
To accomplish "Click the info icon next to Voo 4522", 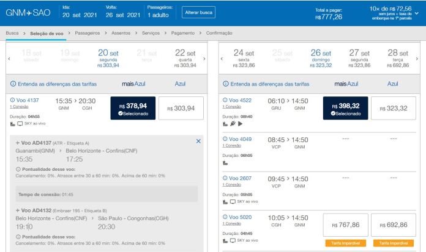I will [x=225, y=100].
